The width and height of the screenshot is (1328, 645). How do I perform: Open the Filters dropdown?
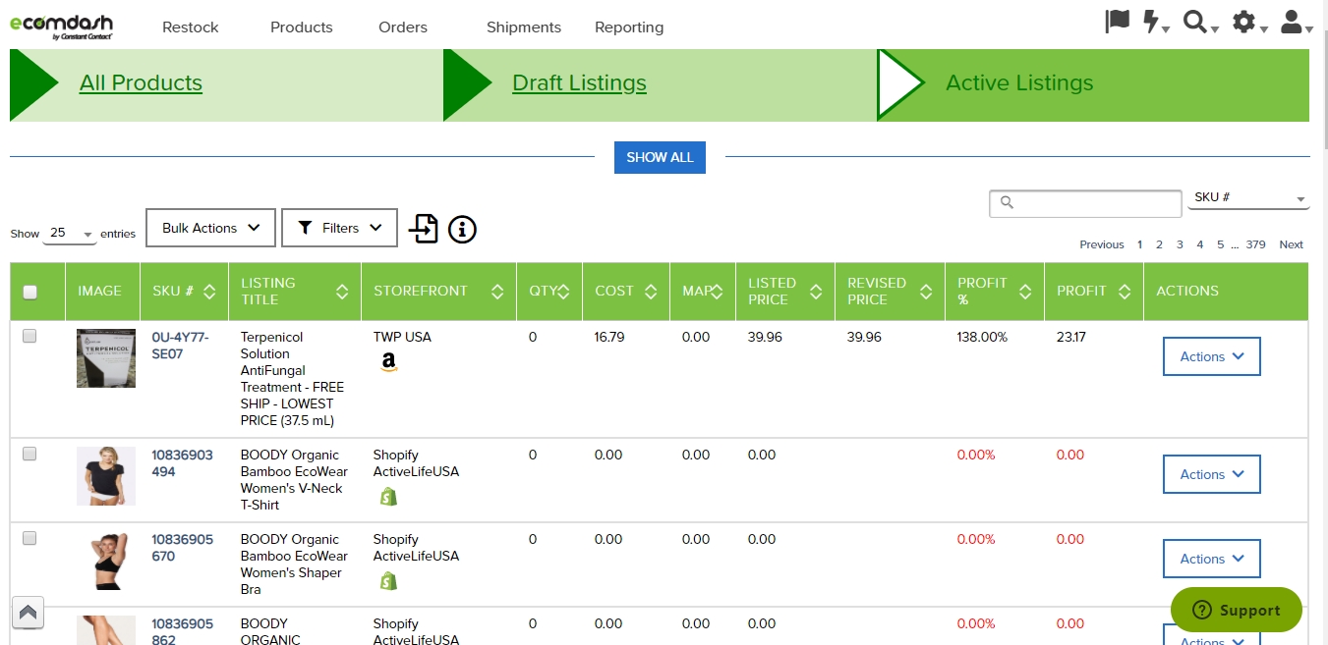(339, 228)
